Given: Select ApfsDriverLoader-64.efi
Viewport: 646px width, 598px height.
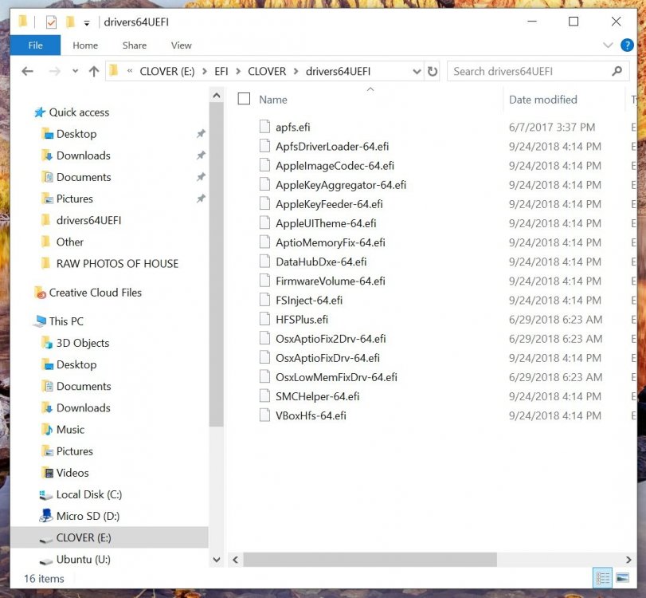Looking at the screenshot, I should [332, 147].
